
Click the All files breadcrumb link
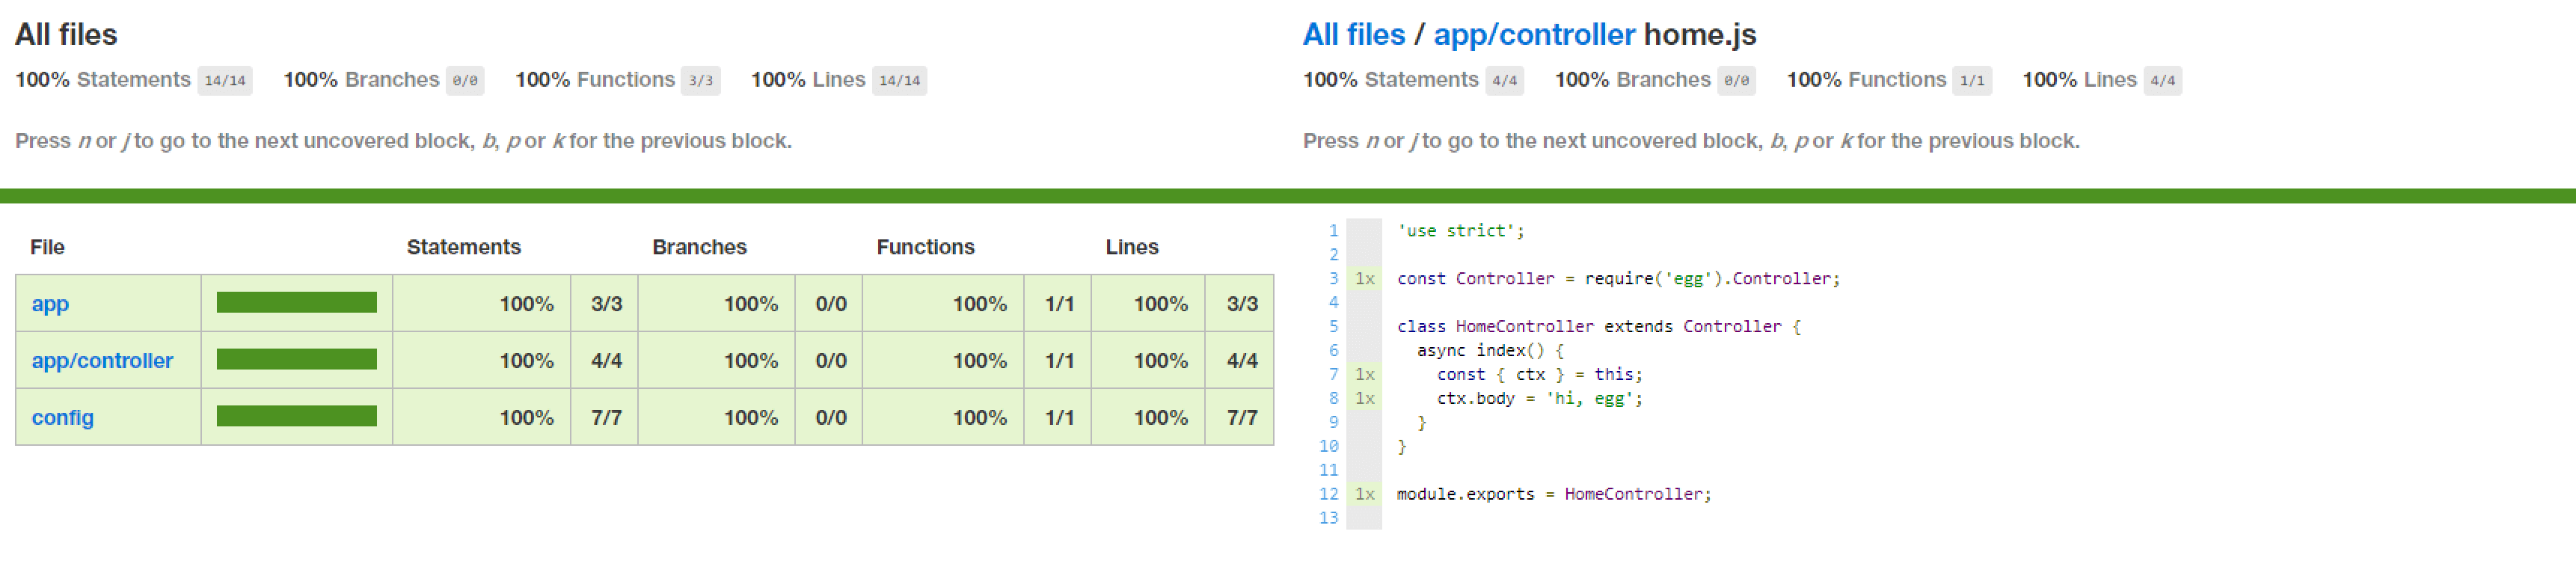coord(1353,35)
